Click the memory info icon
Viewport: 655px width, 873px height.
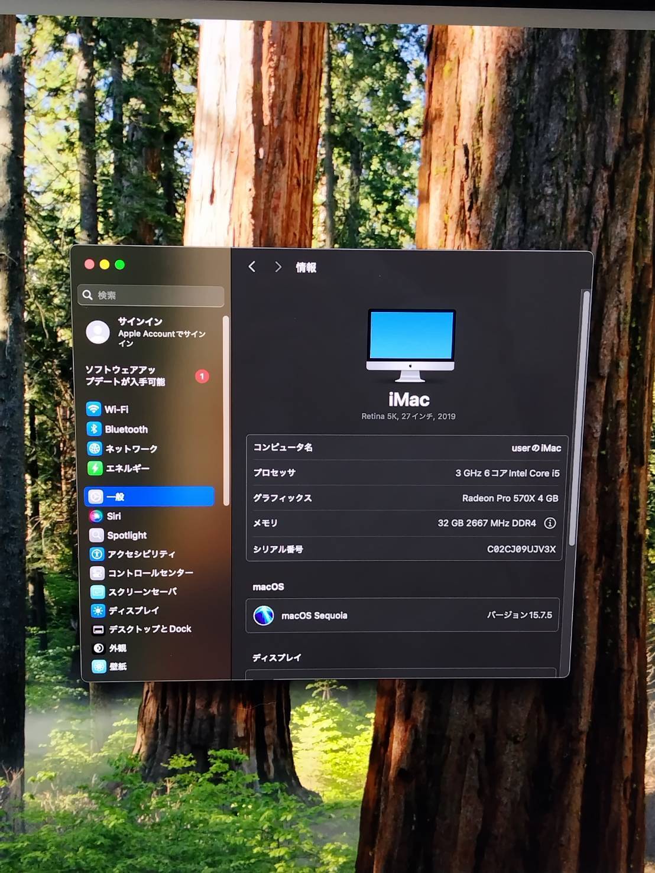click(x=550, y=523)
